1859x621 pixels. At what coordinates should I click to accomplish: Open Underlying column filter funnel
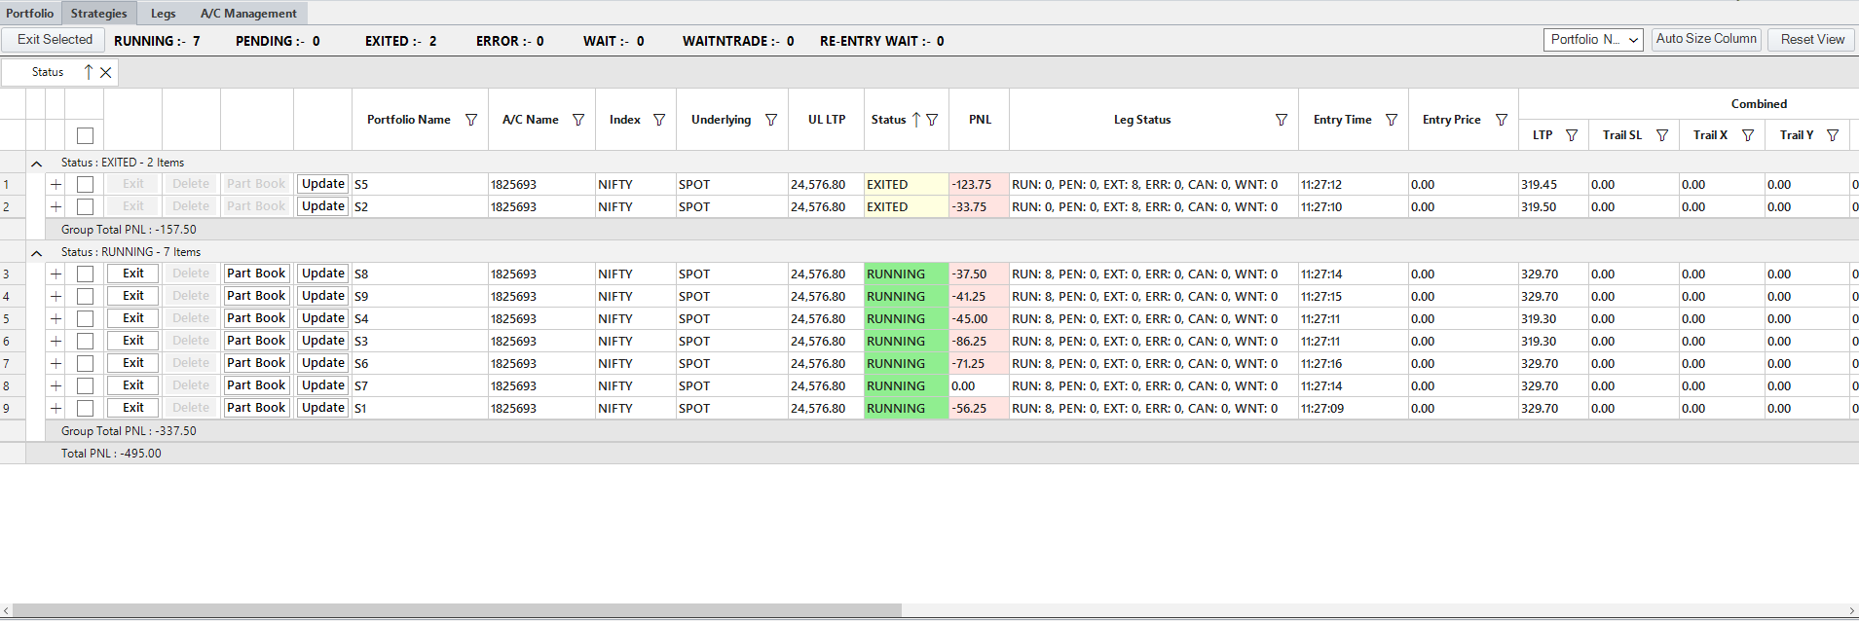[771, 120]
